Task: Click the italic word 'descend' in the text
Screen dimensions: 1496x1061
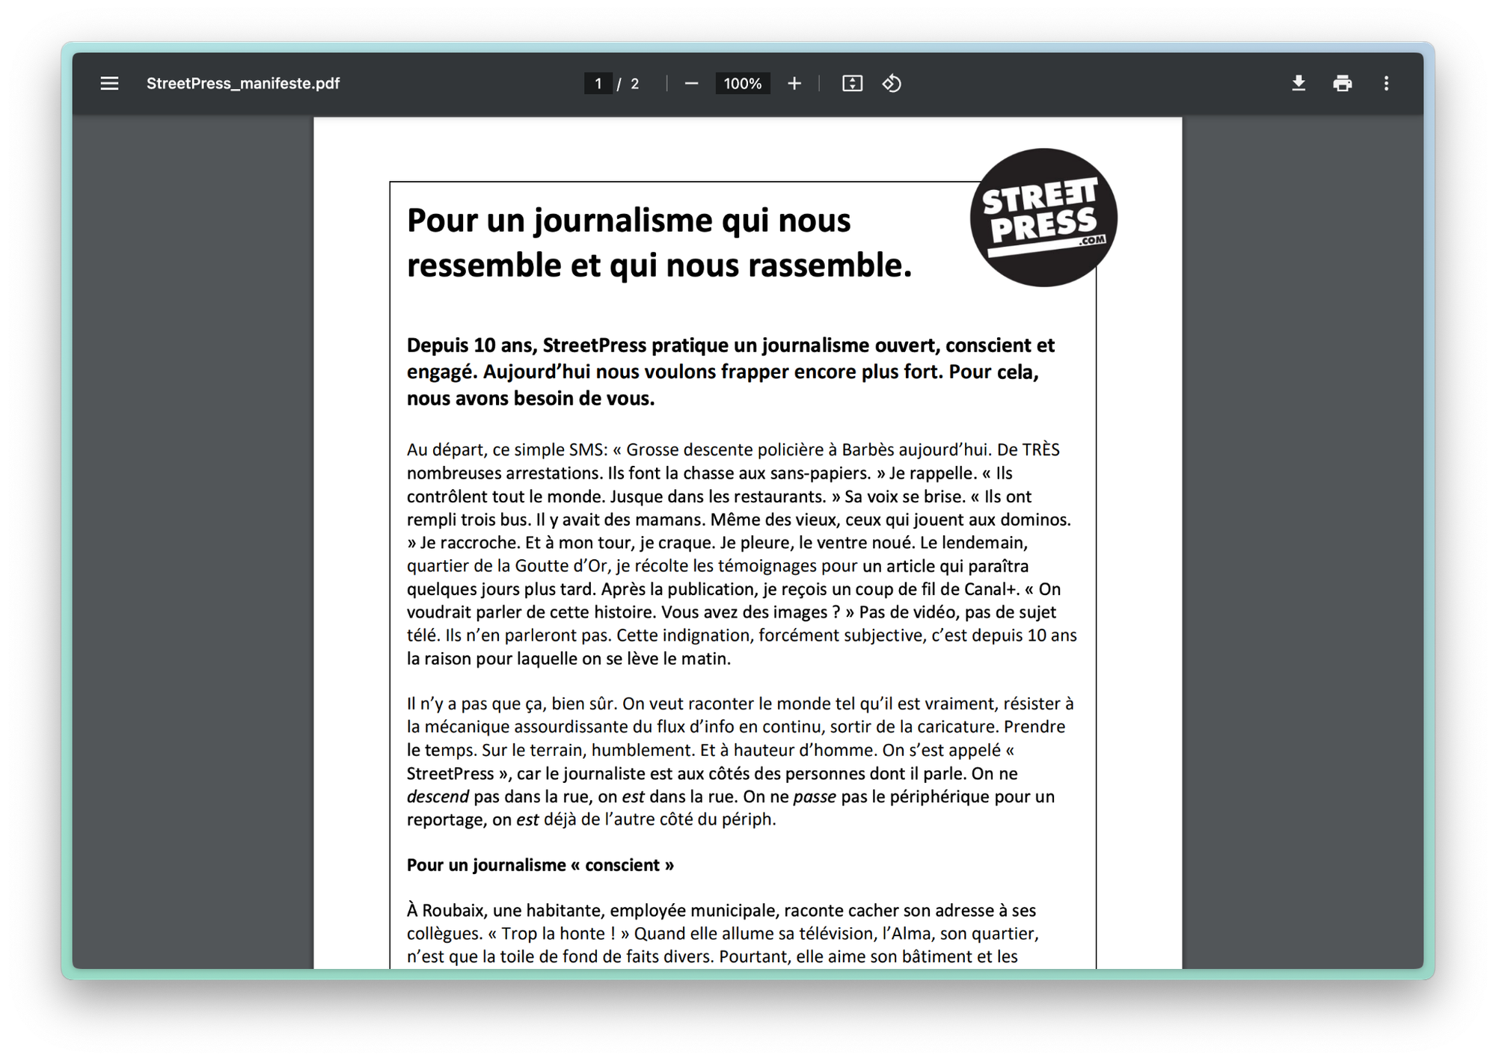Action: point(438,796)
